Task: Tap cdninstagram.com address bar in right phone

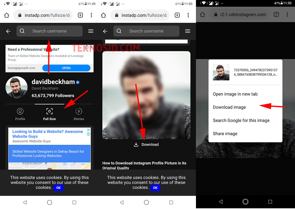Action: tap(239, 14)
